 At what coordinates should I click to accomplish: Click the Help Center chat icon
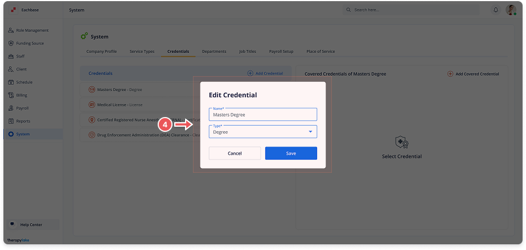tap(13, 224)
